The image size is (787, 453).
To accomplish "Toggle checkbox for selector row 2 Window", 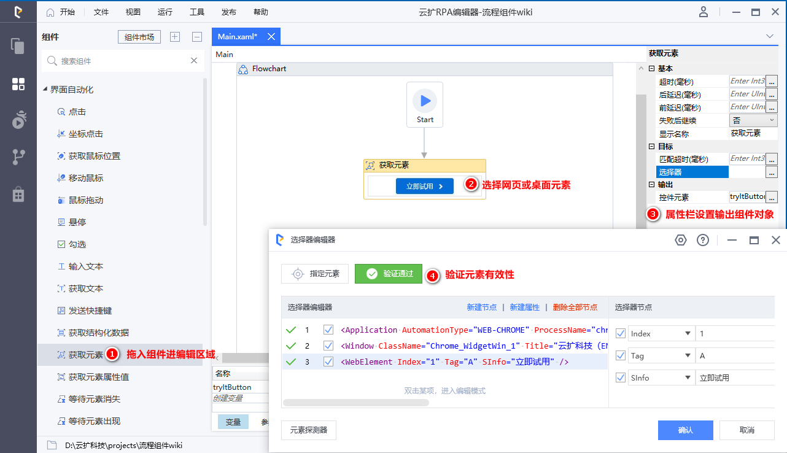I will coord(328,346).
